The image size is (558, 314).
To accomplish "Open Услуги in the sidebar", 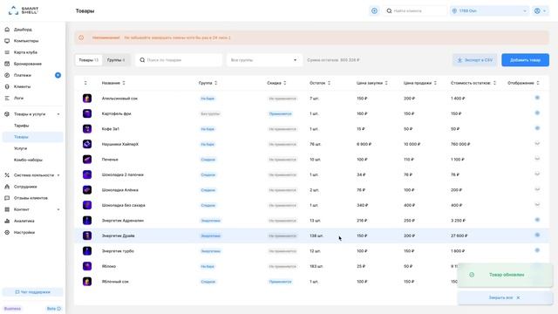I will 20,148.
